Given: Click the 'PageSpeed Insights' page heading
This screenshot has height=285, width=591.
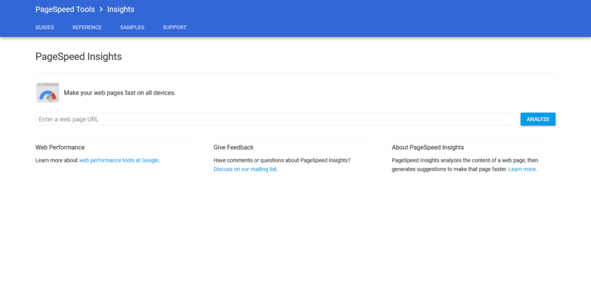Looking at the screenshot, I should pyautogui.click(x=78, y=57).
